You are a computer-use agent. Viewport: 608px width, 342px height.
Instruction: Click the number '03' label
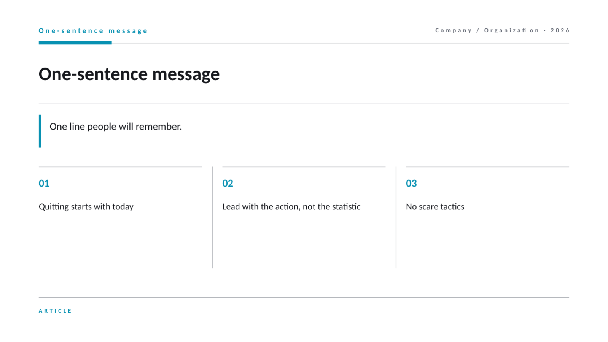[411, 184]
